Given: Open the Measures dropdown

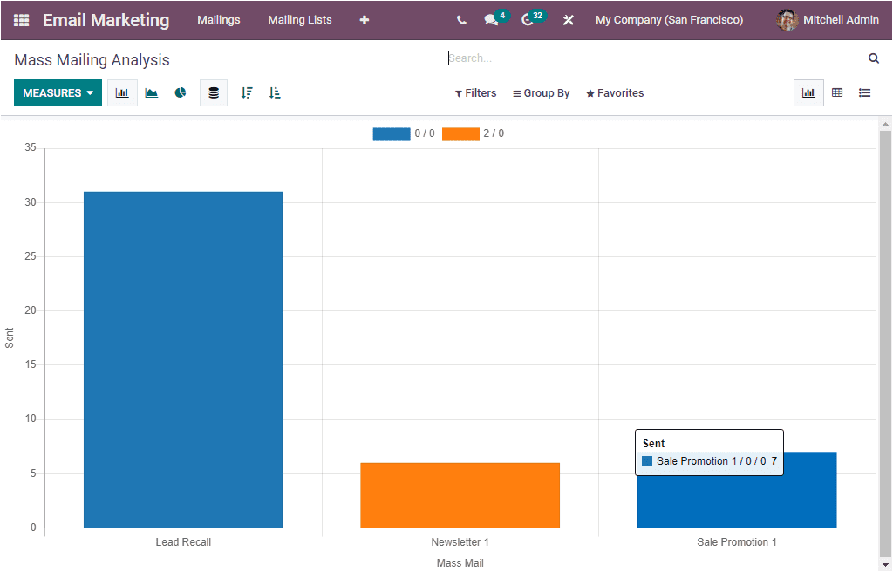Looking at the screenshot, I should point(58,92).
